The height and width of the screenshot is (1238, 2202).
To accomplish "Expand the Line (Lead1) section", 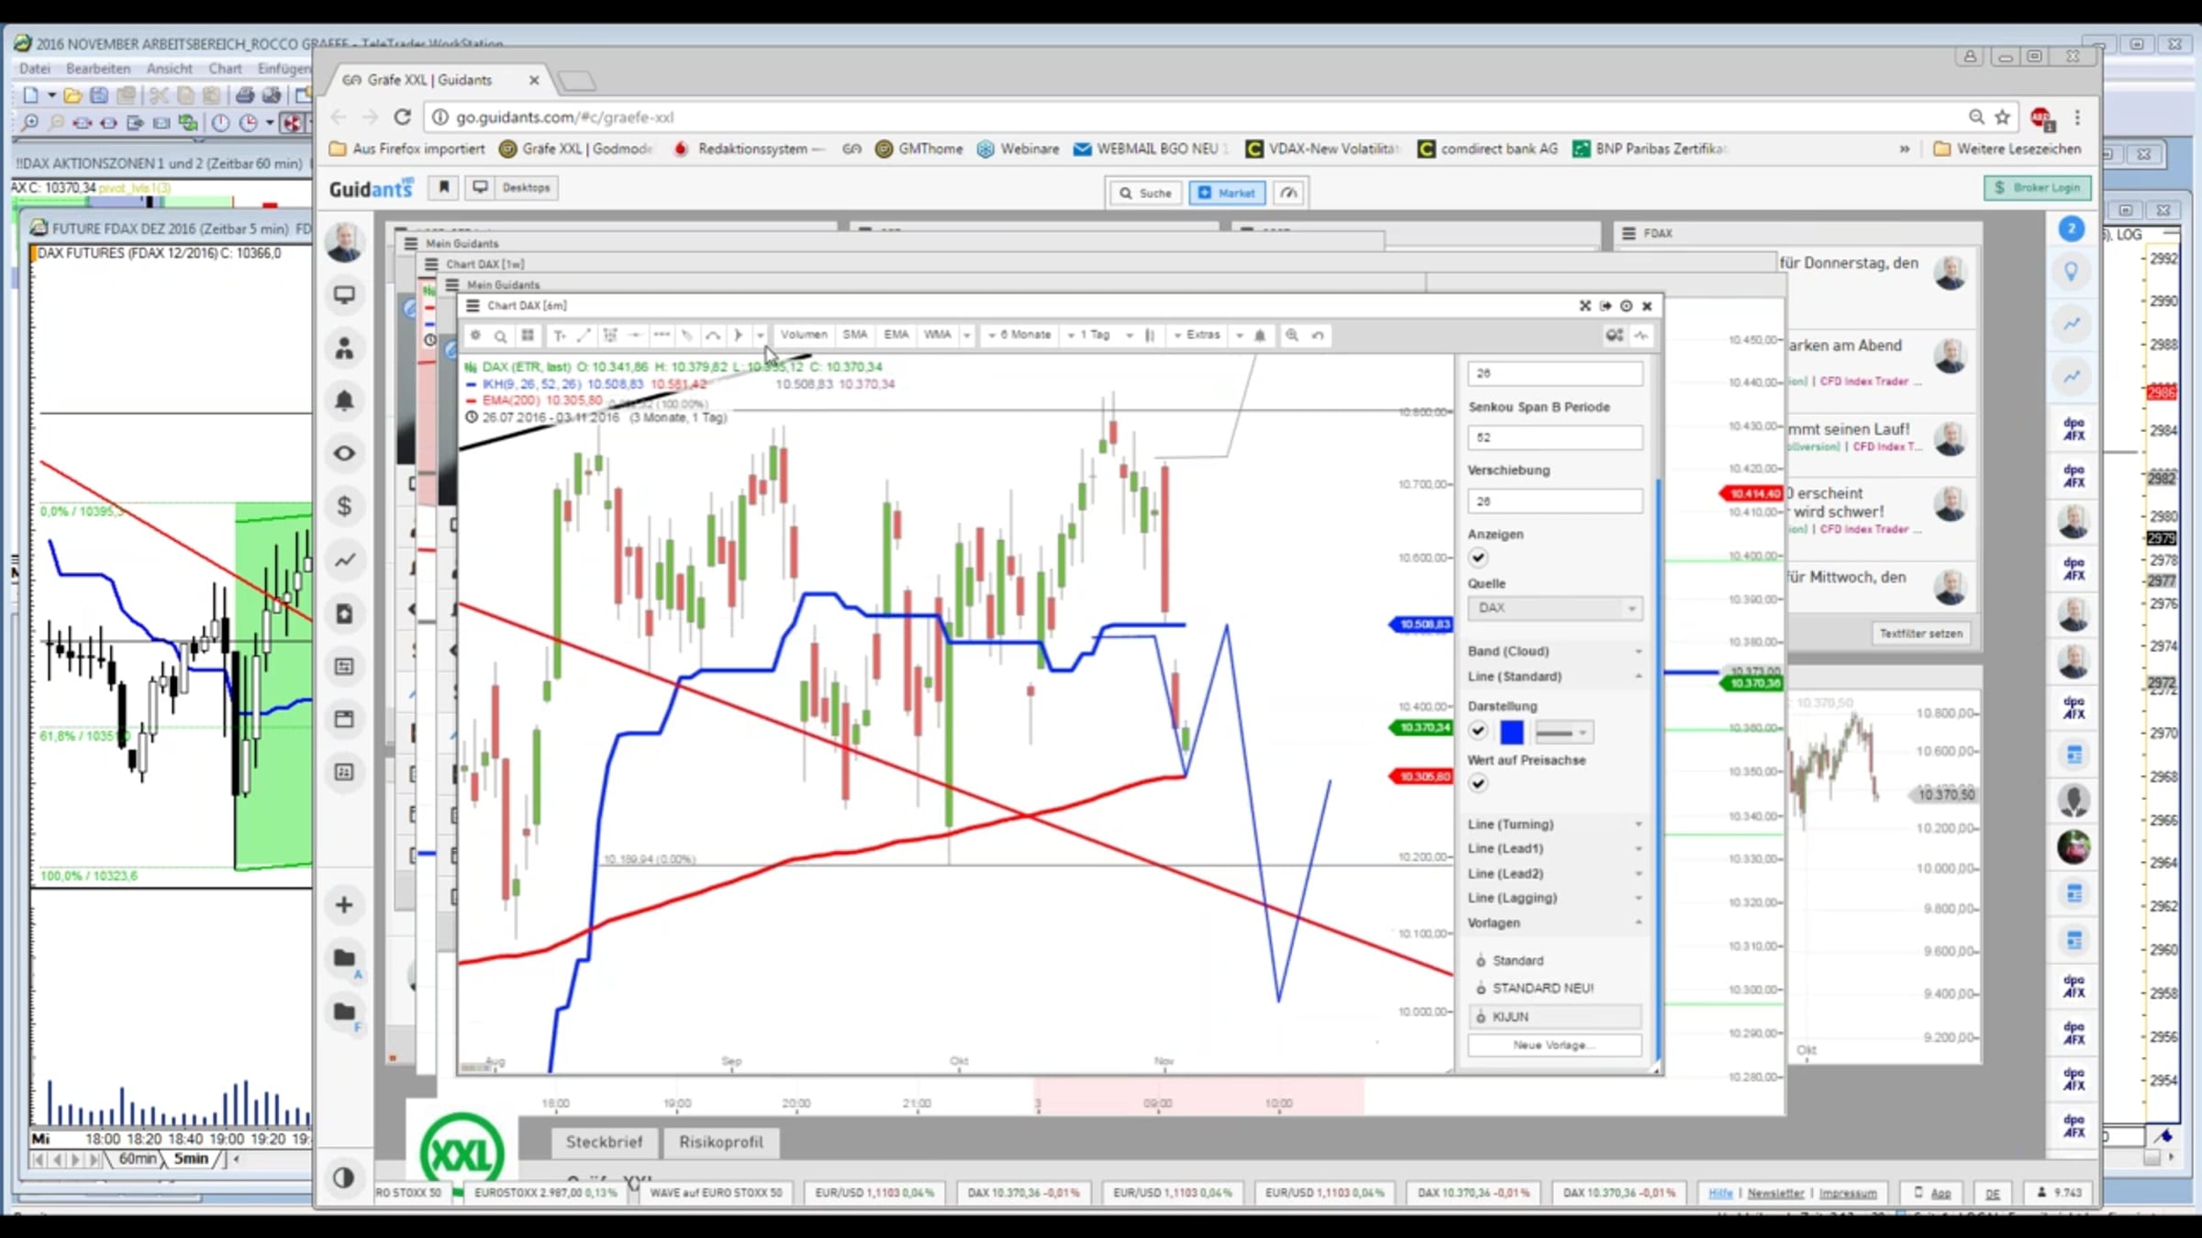I will click(1554, 849).
